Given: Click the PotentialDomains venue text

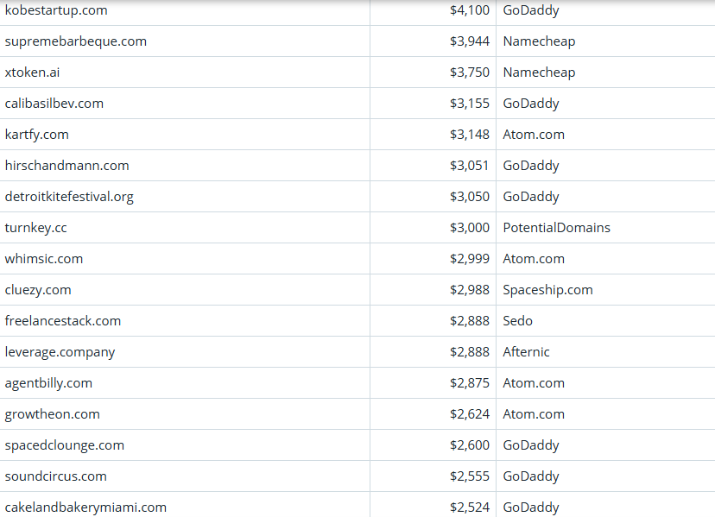Looking at the screenshot, I should (556, 228).
